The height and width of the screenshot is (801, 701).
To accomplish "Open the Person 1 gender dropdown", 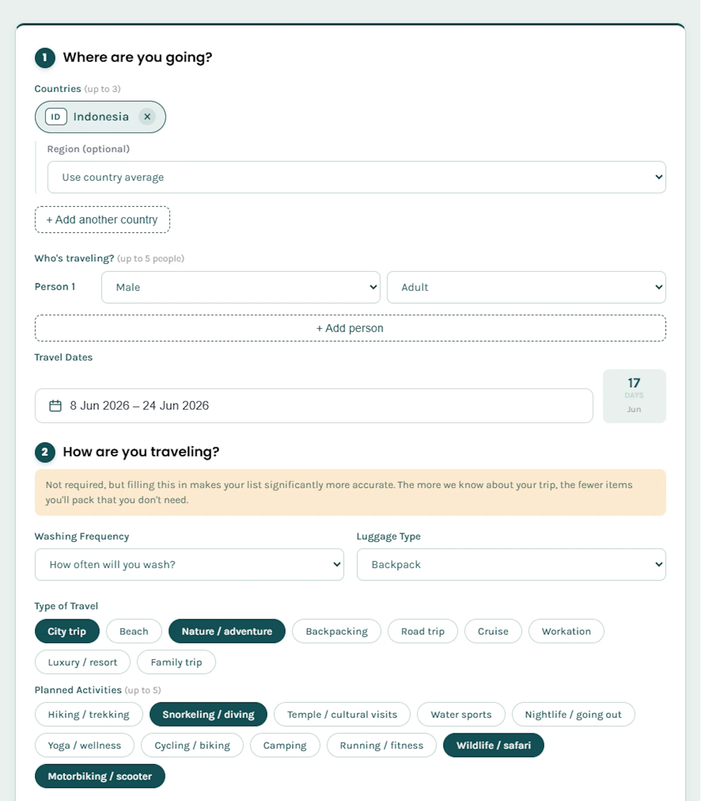I will pos(241,287).
